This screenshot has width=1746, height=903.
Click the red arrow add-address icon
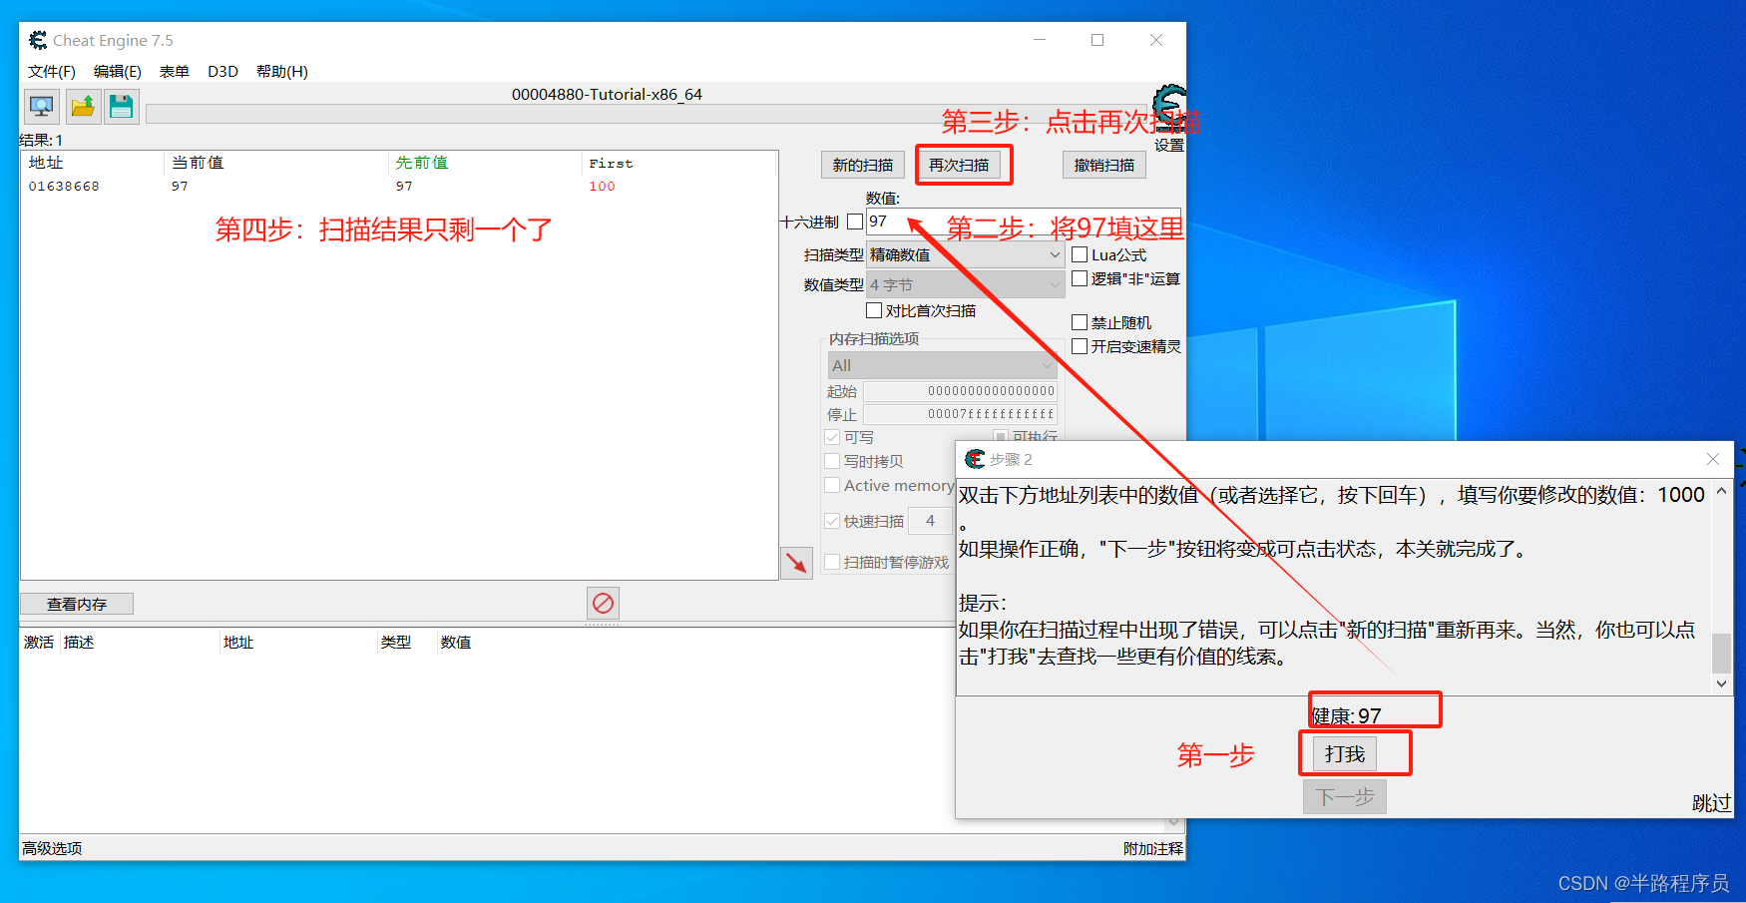(796, 563)
